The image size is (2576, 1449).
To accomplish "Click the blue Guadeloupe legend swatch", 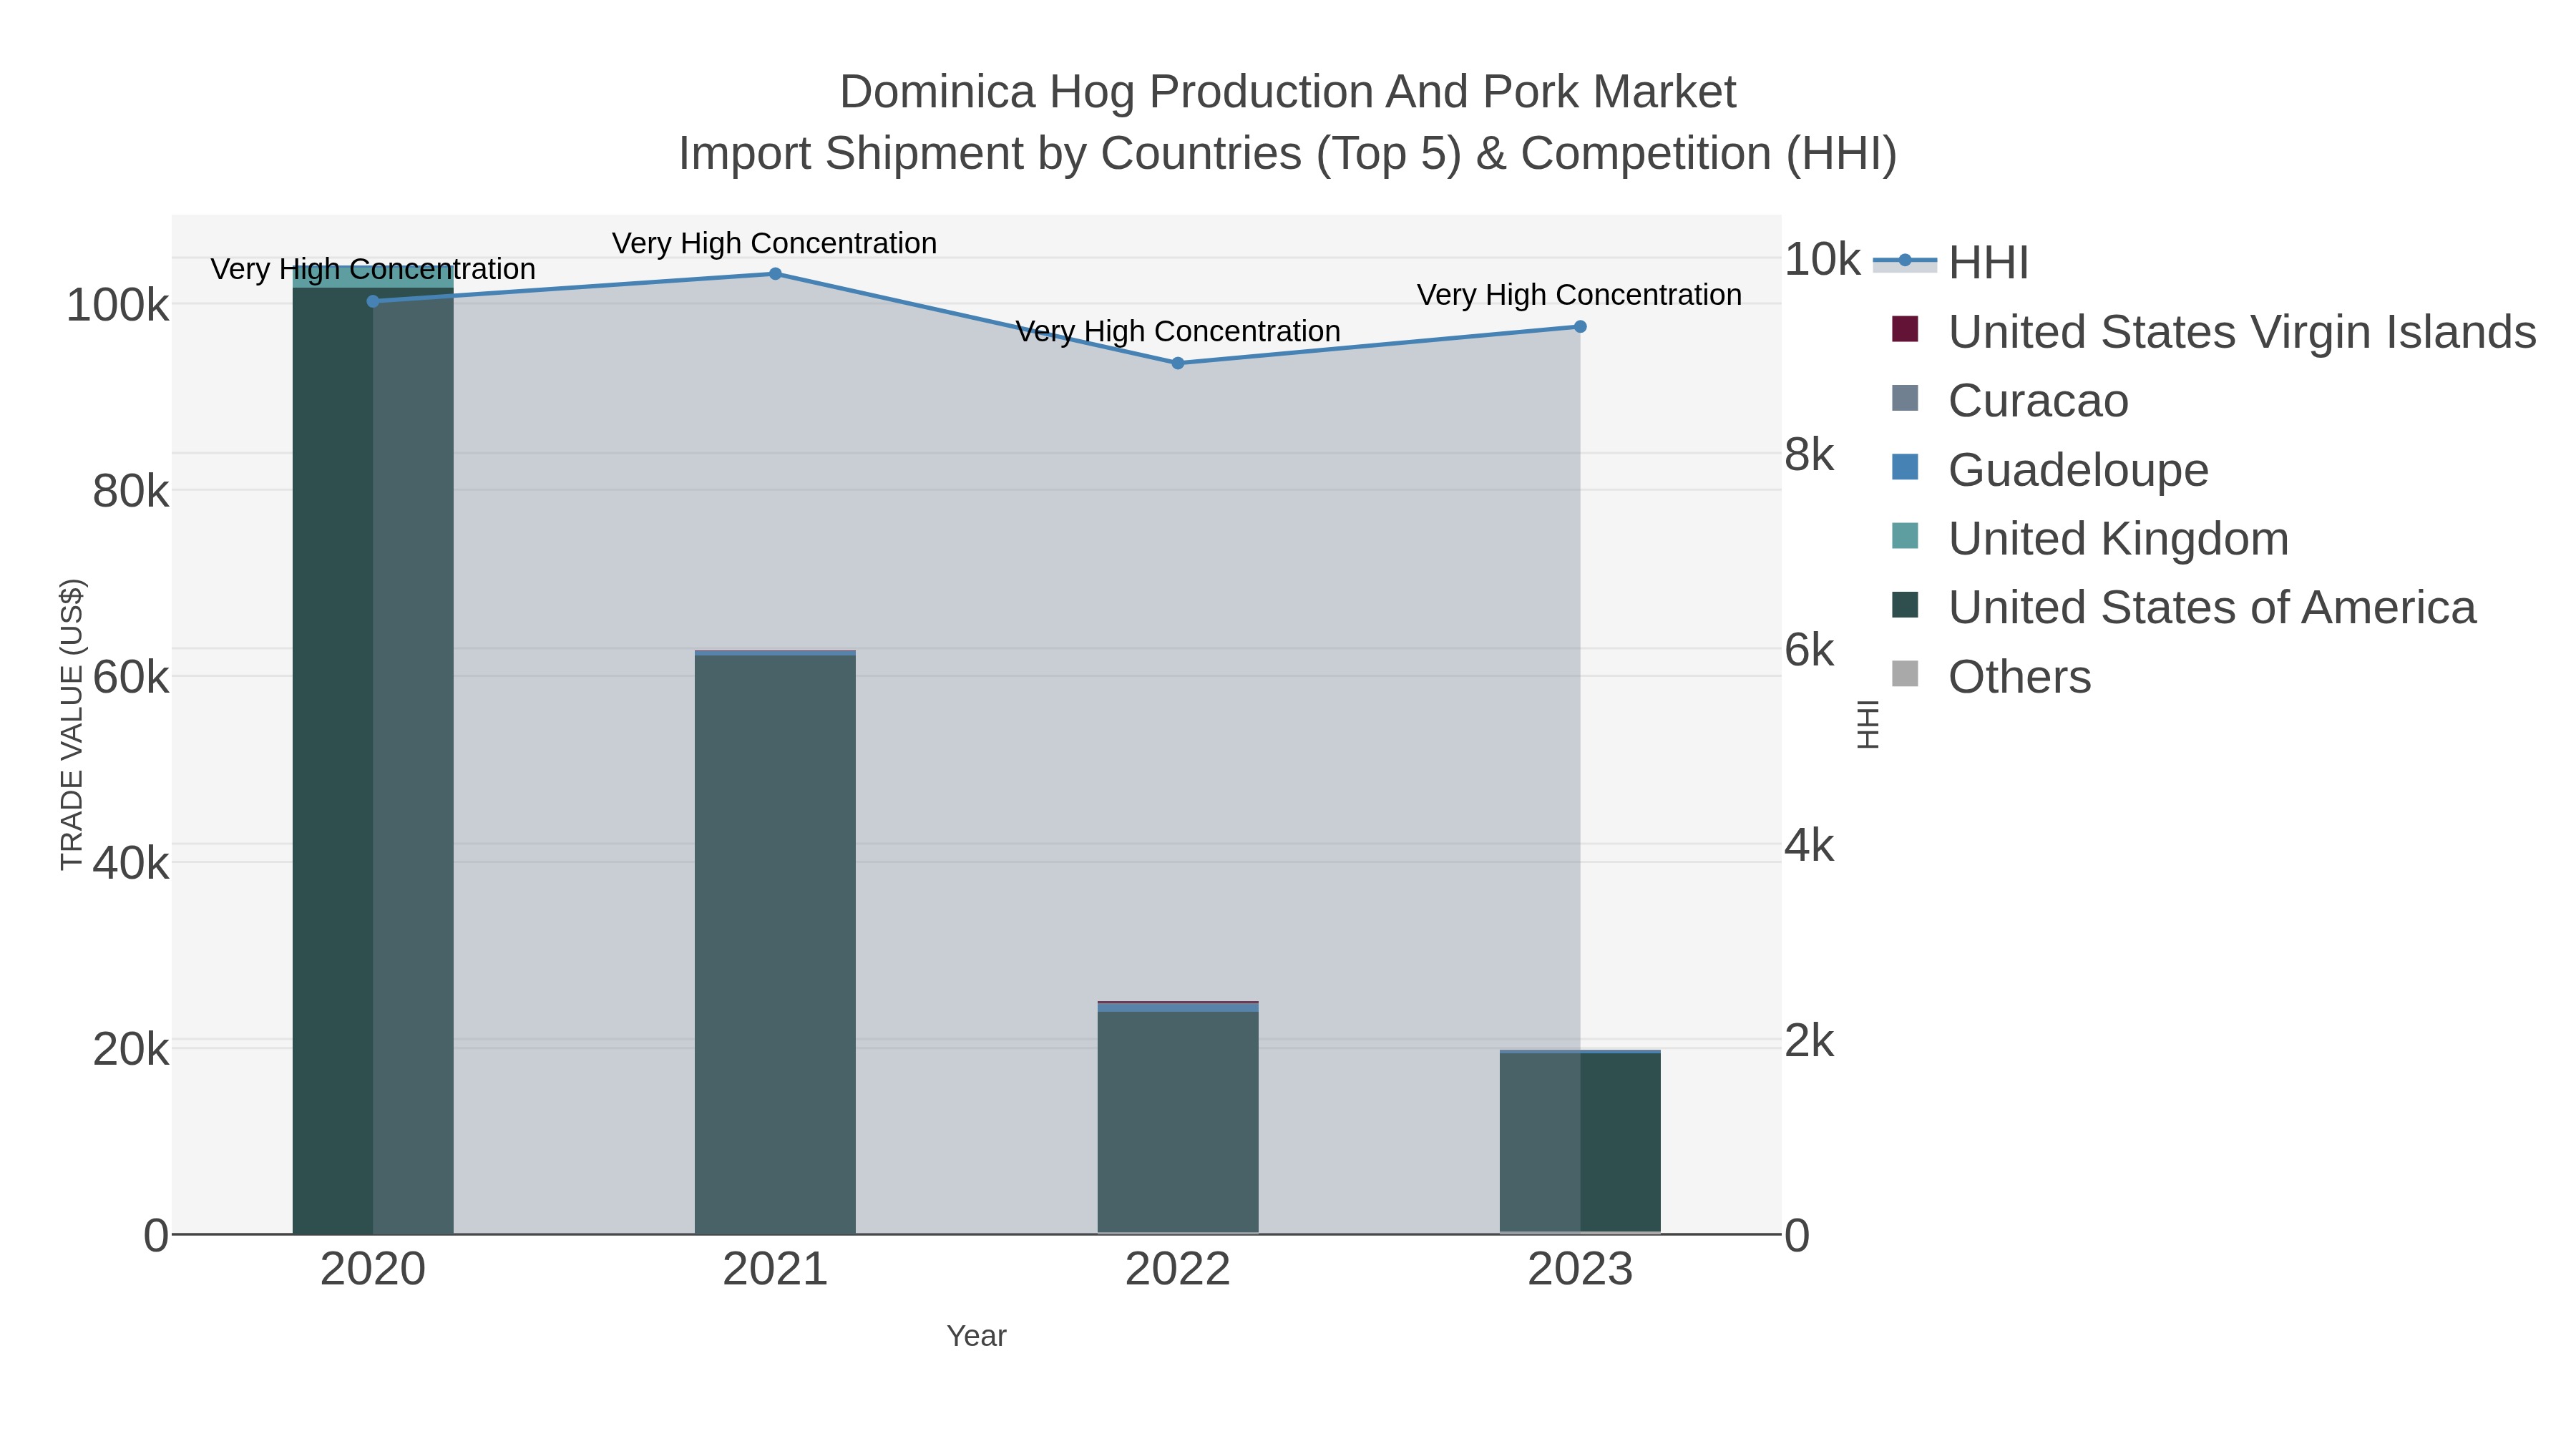I will [x=1906, y=467].
